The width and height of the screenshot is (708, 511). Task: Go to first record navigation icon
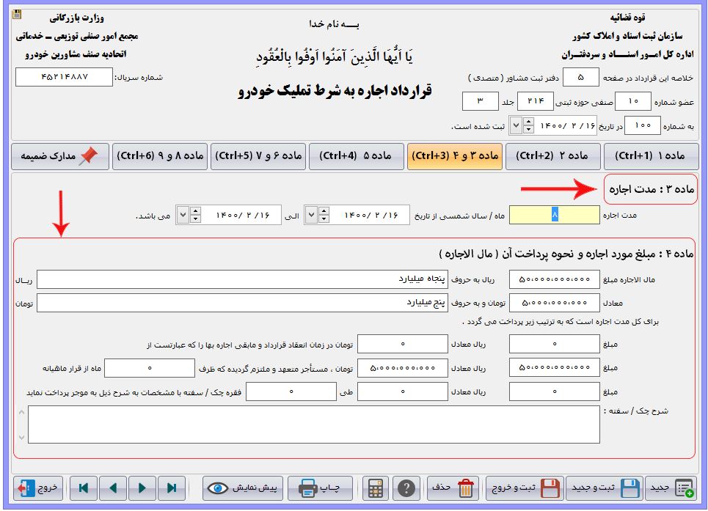click(84, 488)
